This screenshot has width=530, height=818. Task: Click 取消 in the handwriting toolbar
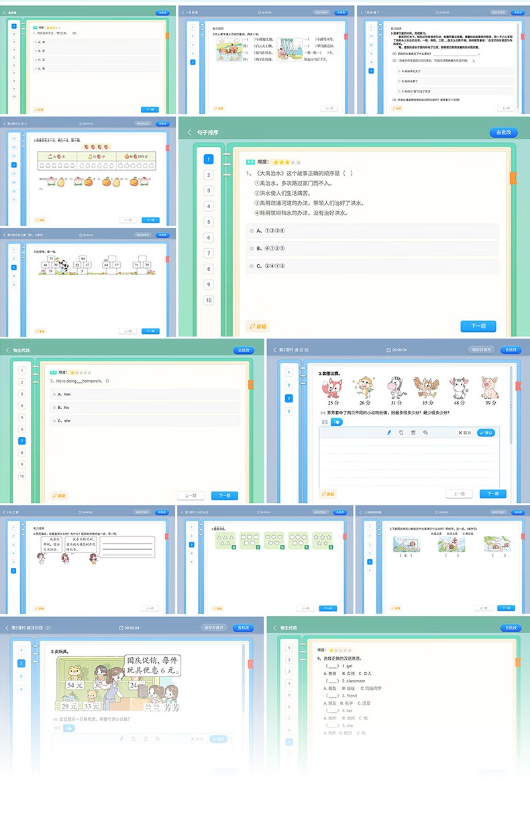464,432
